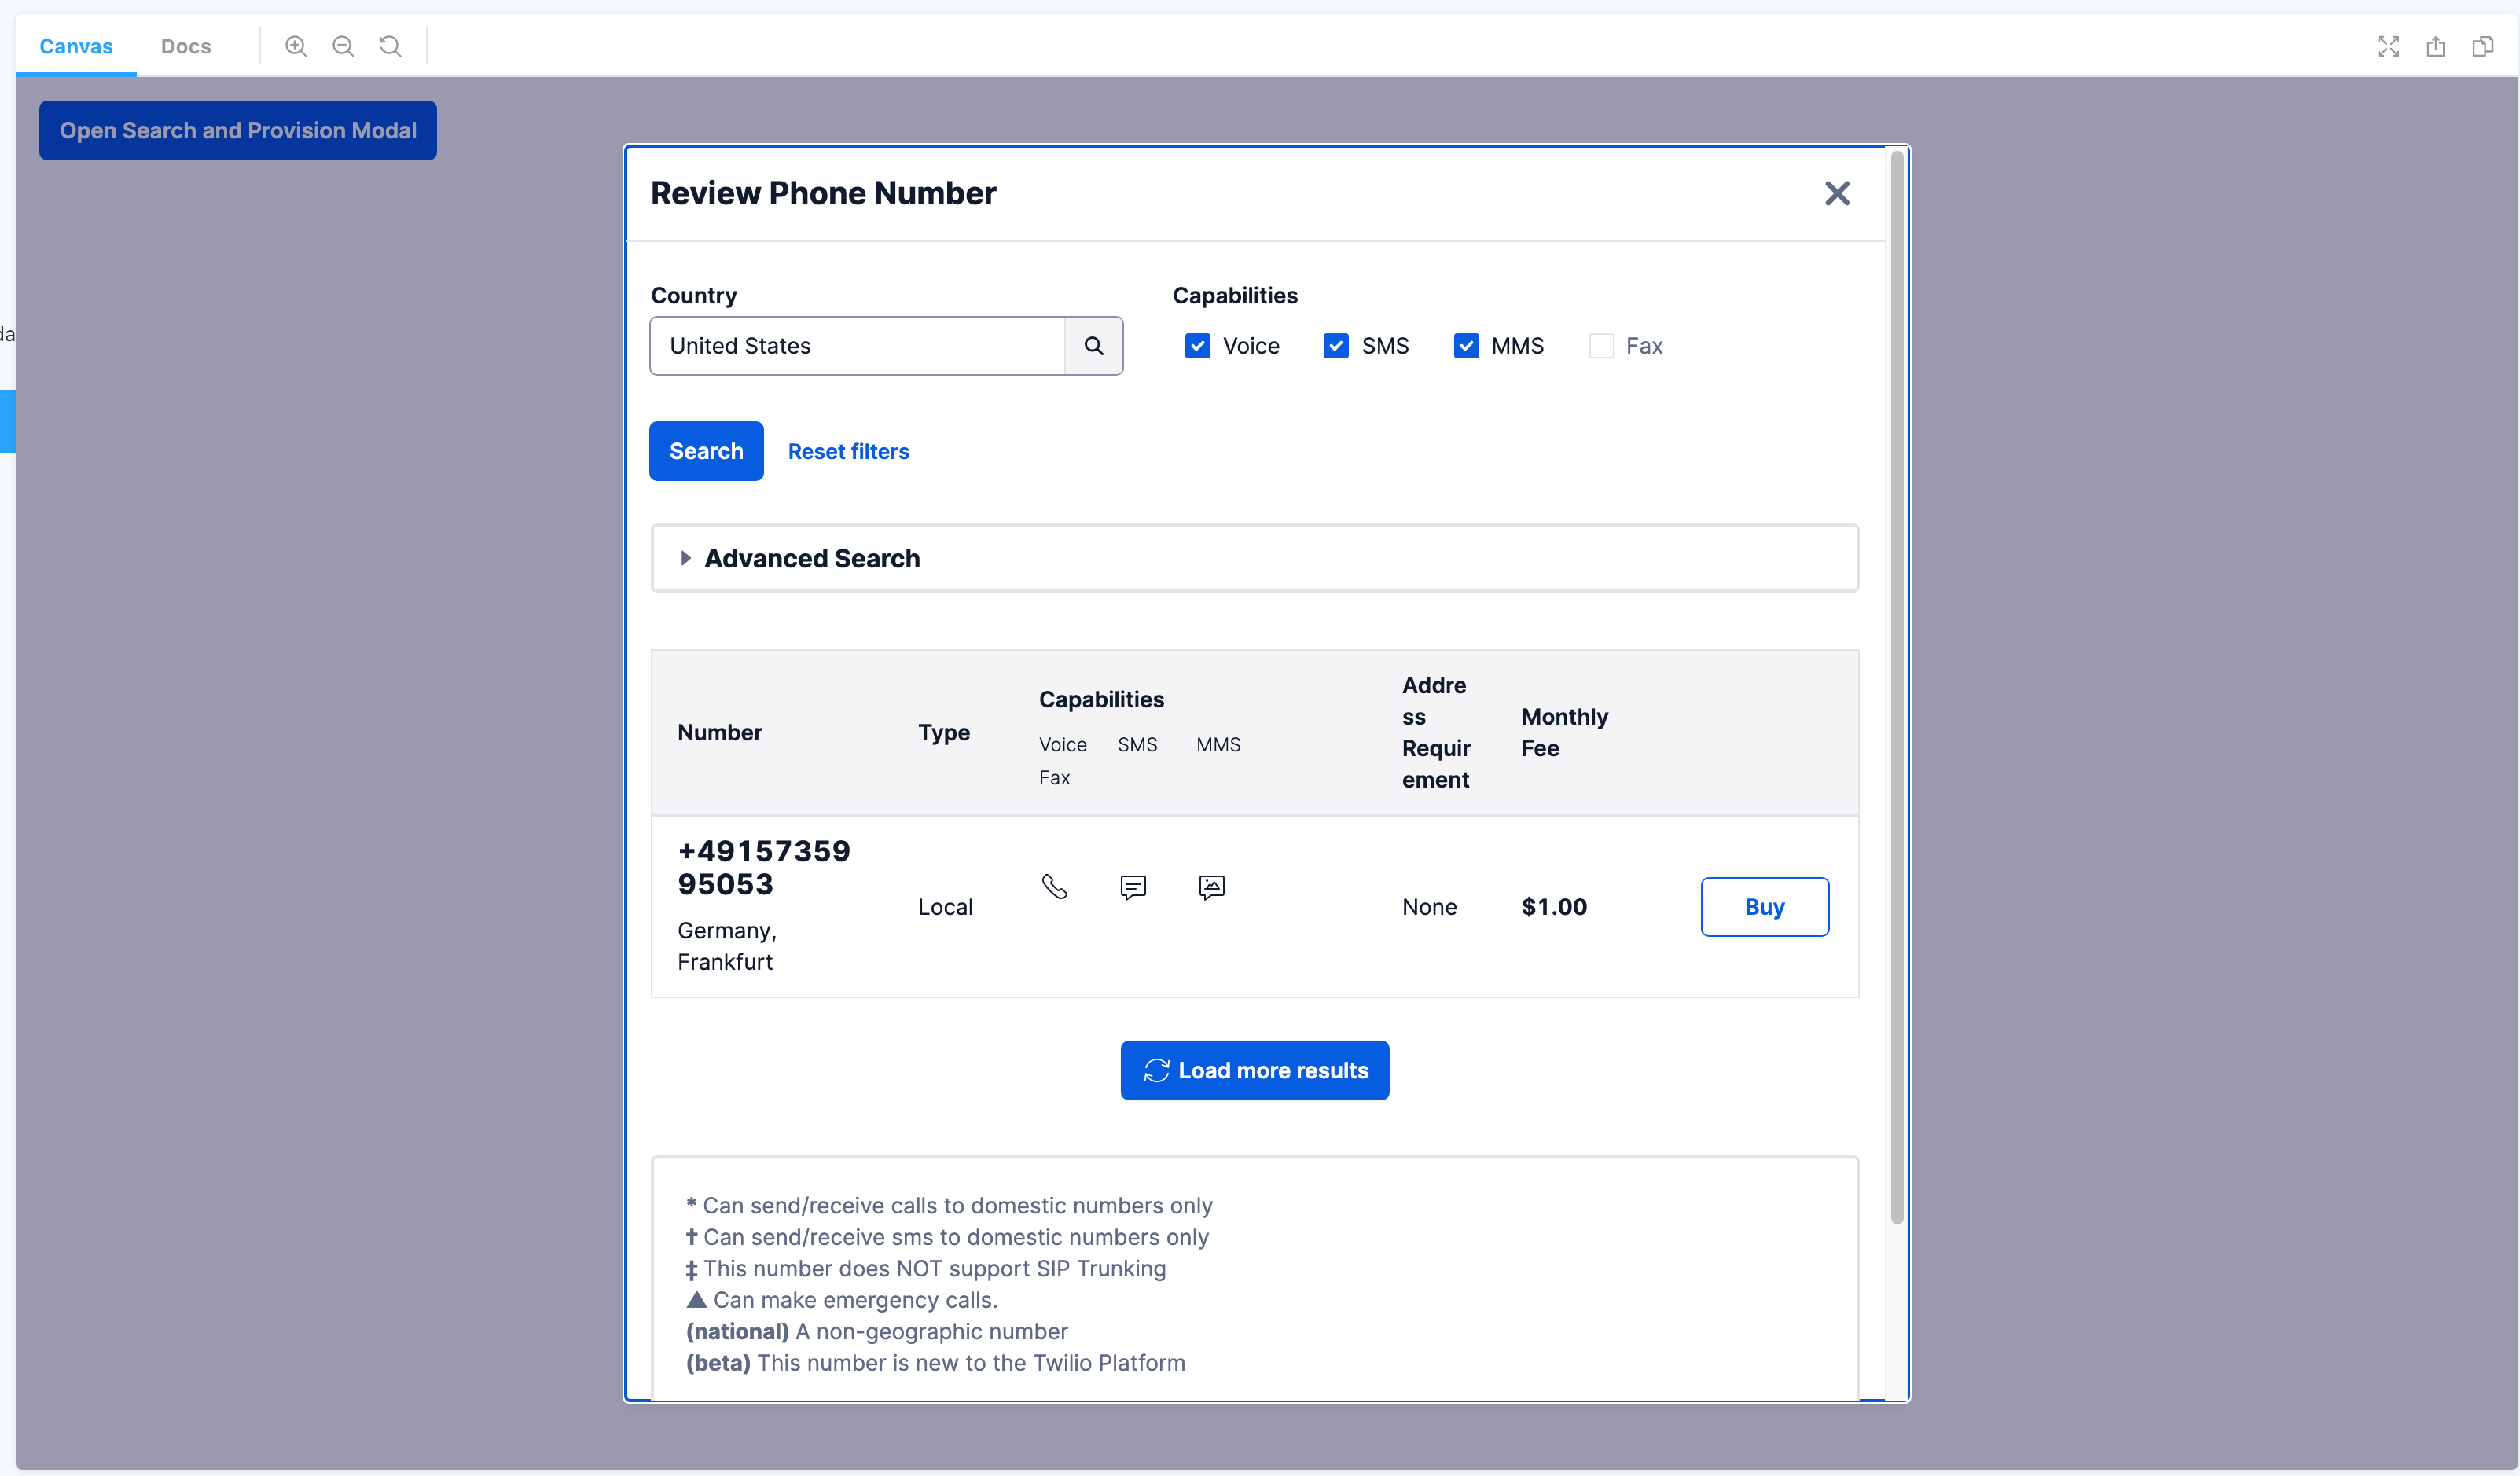The width and height of the screenshot is (2520, 1476).
Task: Click the MMS image message icon in row
Action: coord(1211,887)
